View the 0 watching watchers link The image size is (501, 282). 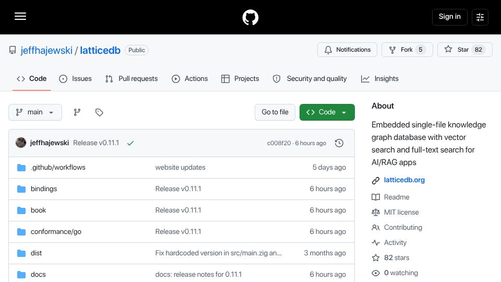tap(401, 273)
